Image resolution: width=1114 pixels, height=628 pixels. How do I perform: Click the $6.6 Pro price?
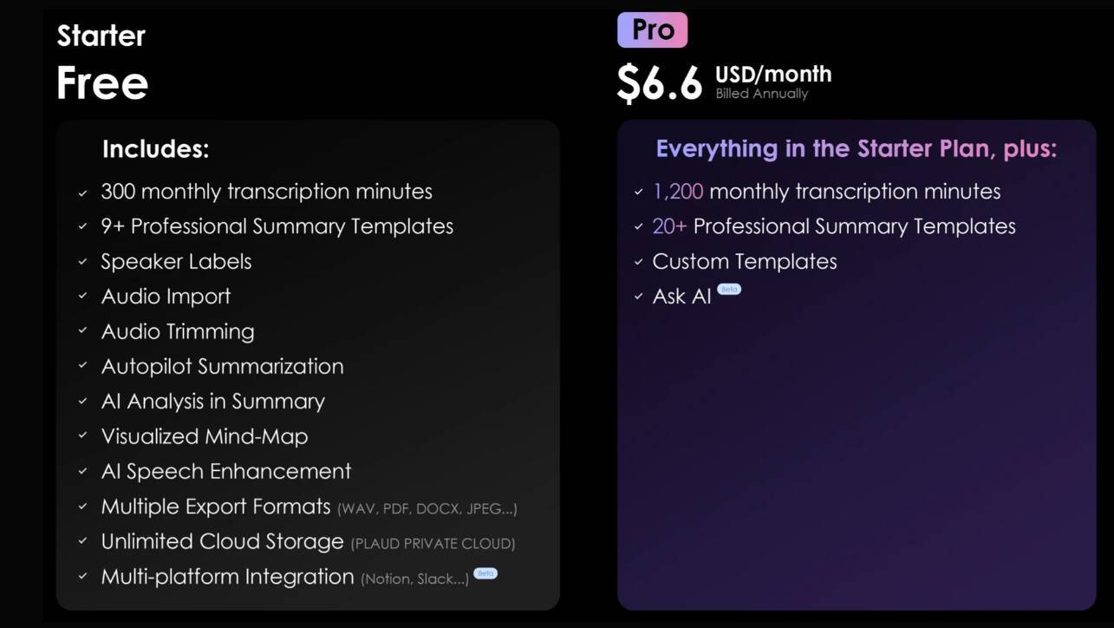pos(659,83)
